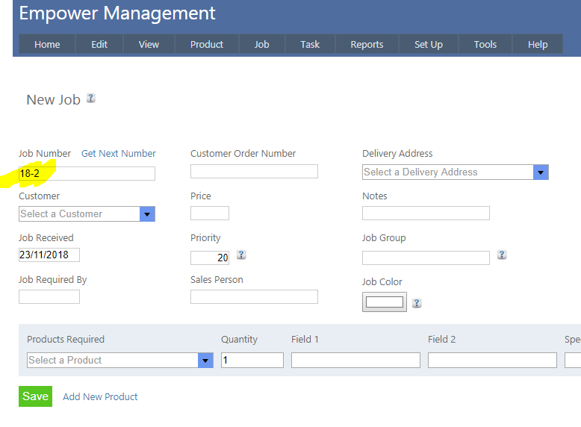Screen dimensions: 581x427
Task: Open the Job menu
Action: pos(261,45)
